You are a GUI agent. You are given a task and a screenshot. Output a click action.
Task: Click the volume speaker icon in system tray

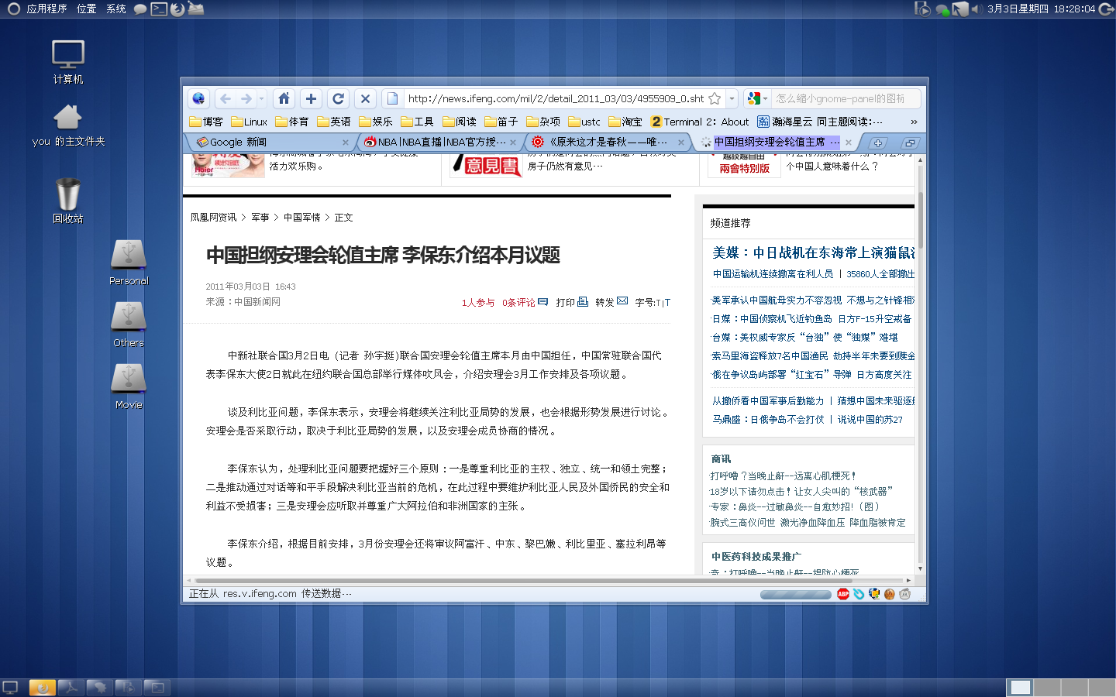977,9
